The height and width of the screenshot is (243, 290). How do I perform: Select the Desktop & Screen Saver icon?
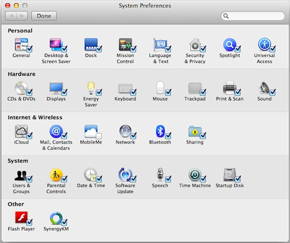56,45
